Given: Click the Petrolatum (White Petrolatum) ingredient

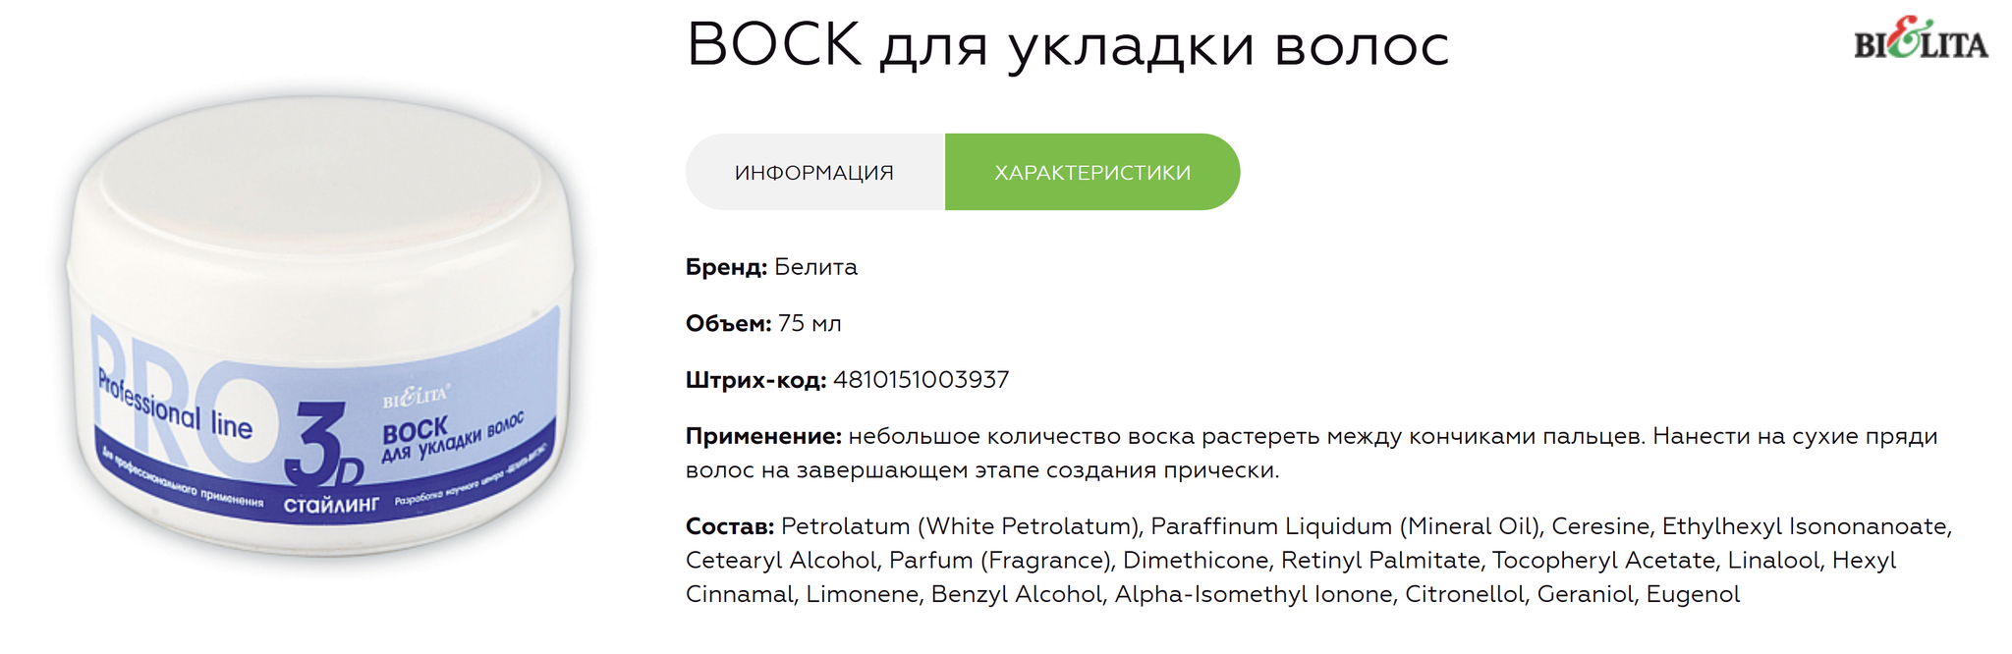Looking at the screenshot, I should 960,526.
